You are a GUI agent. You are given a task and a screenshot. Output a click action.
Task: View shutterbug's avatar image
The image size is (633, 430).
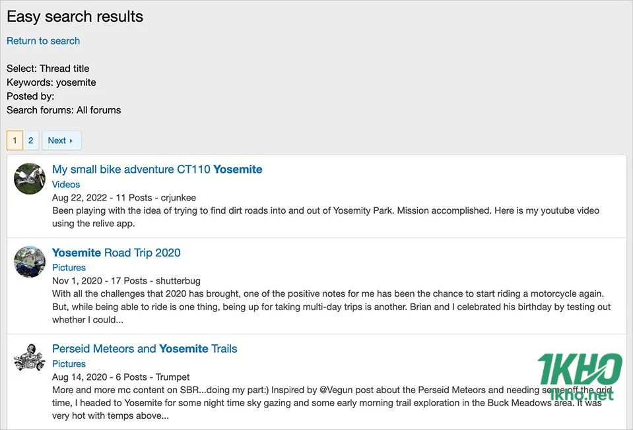(29, 262)
